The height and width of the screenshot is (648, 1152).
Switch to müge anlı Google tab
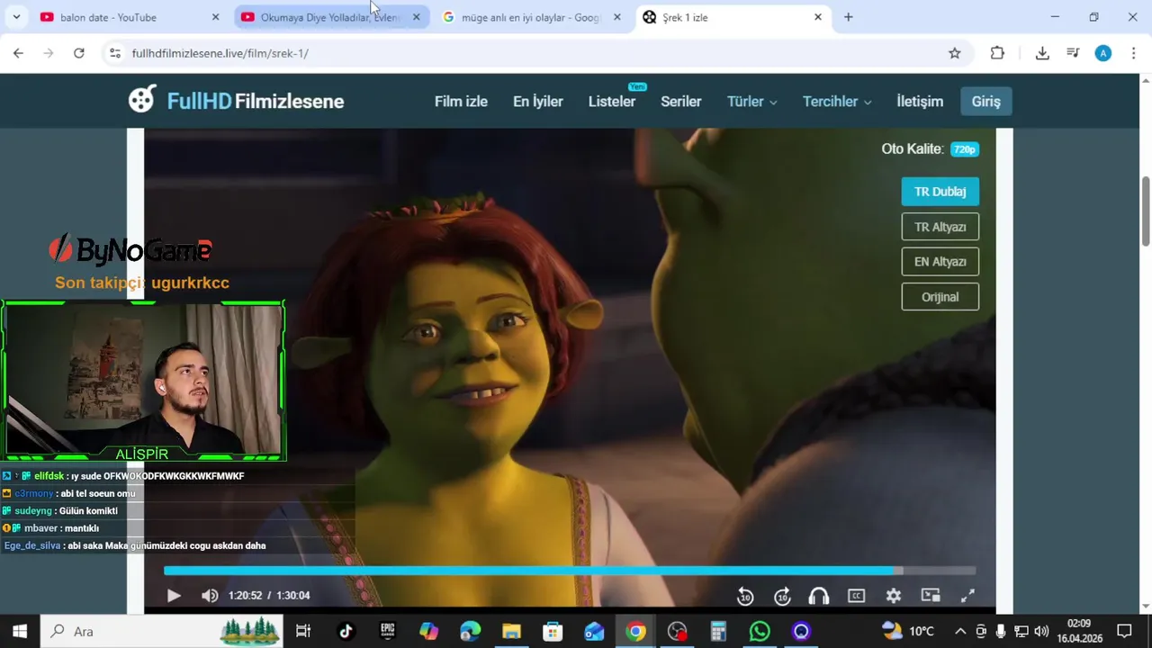pos(531,17)
